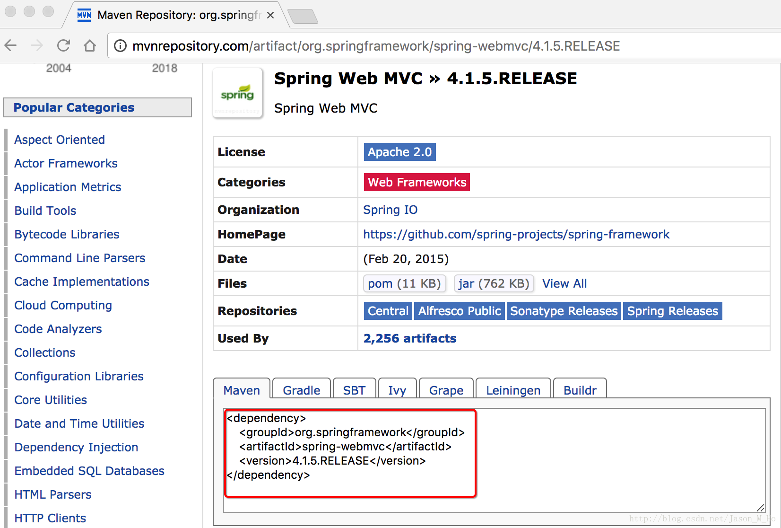Open HTTP Clients category
The height and width of the screenshot is (528, 781).
tap(50, 518)
